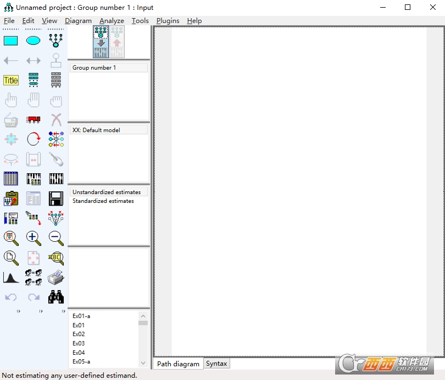
Task: Select the Ex03 file in list
Action: coord(79,343)
